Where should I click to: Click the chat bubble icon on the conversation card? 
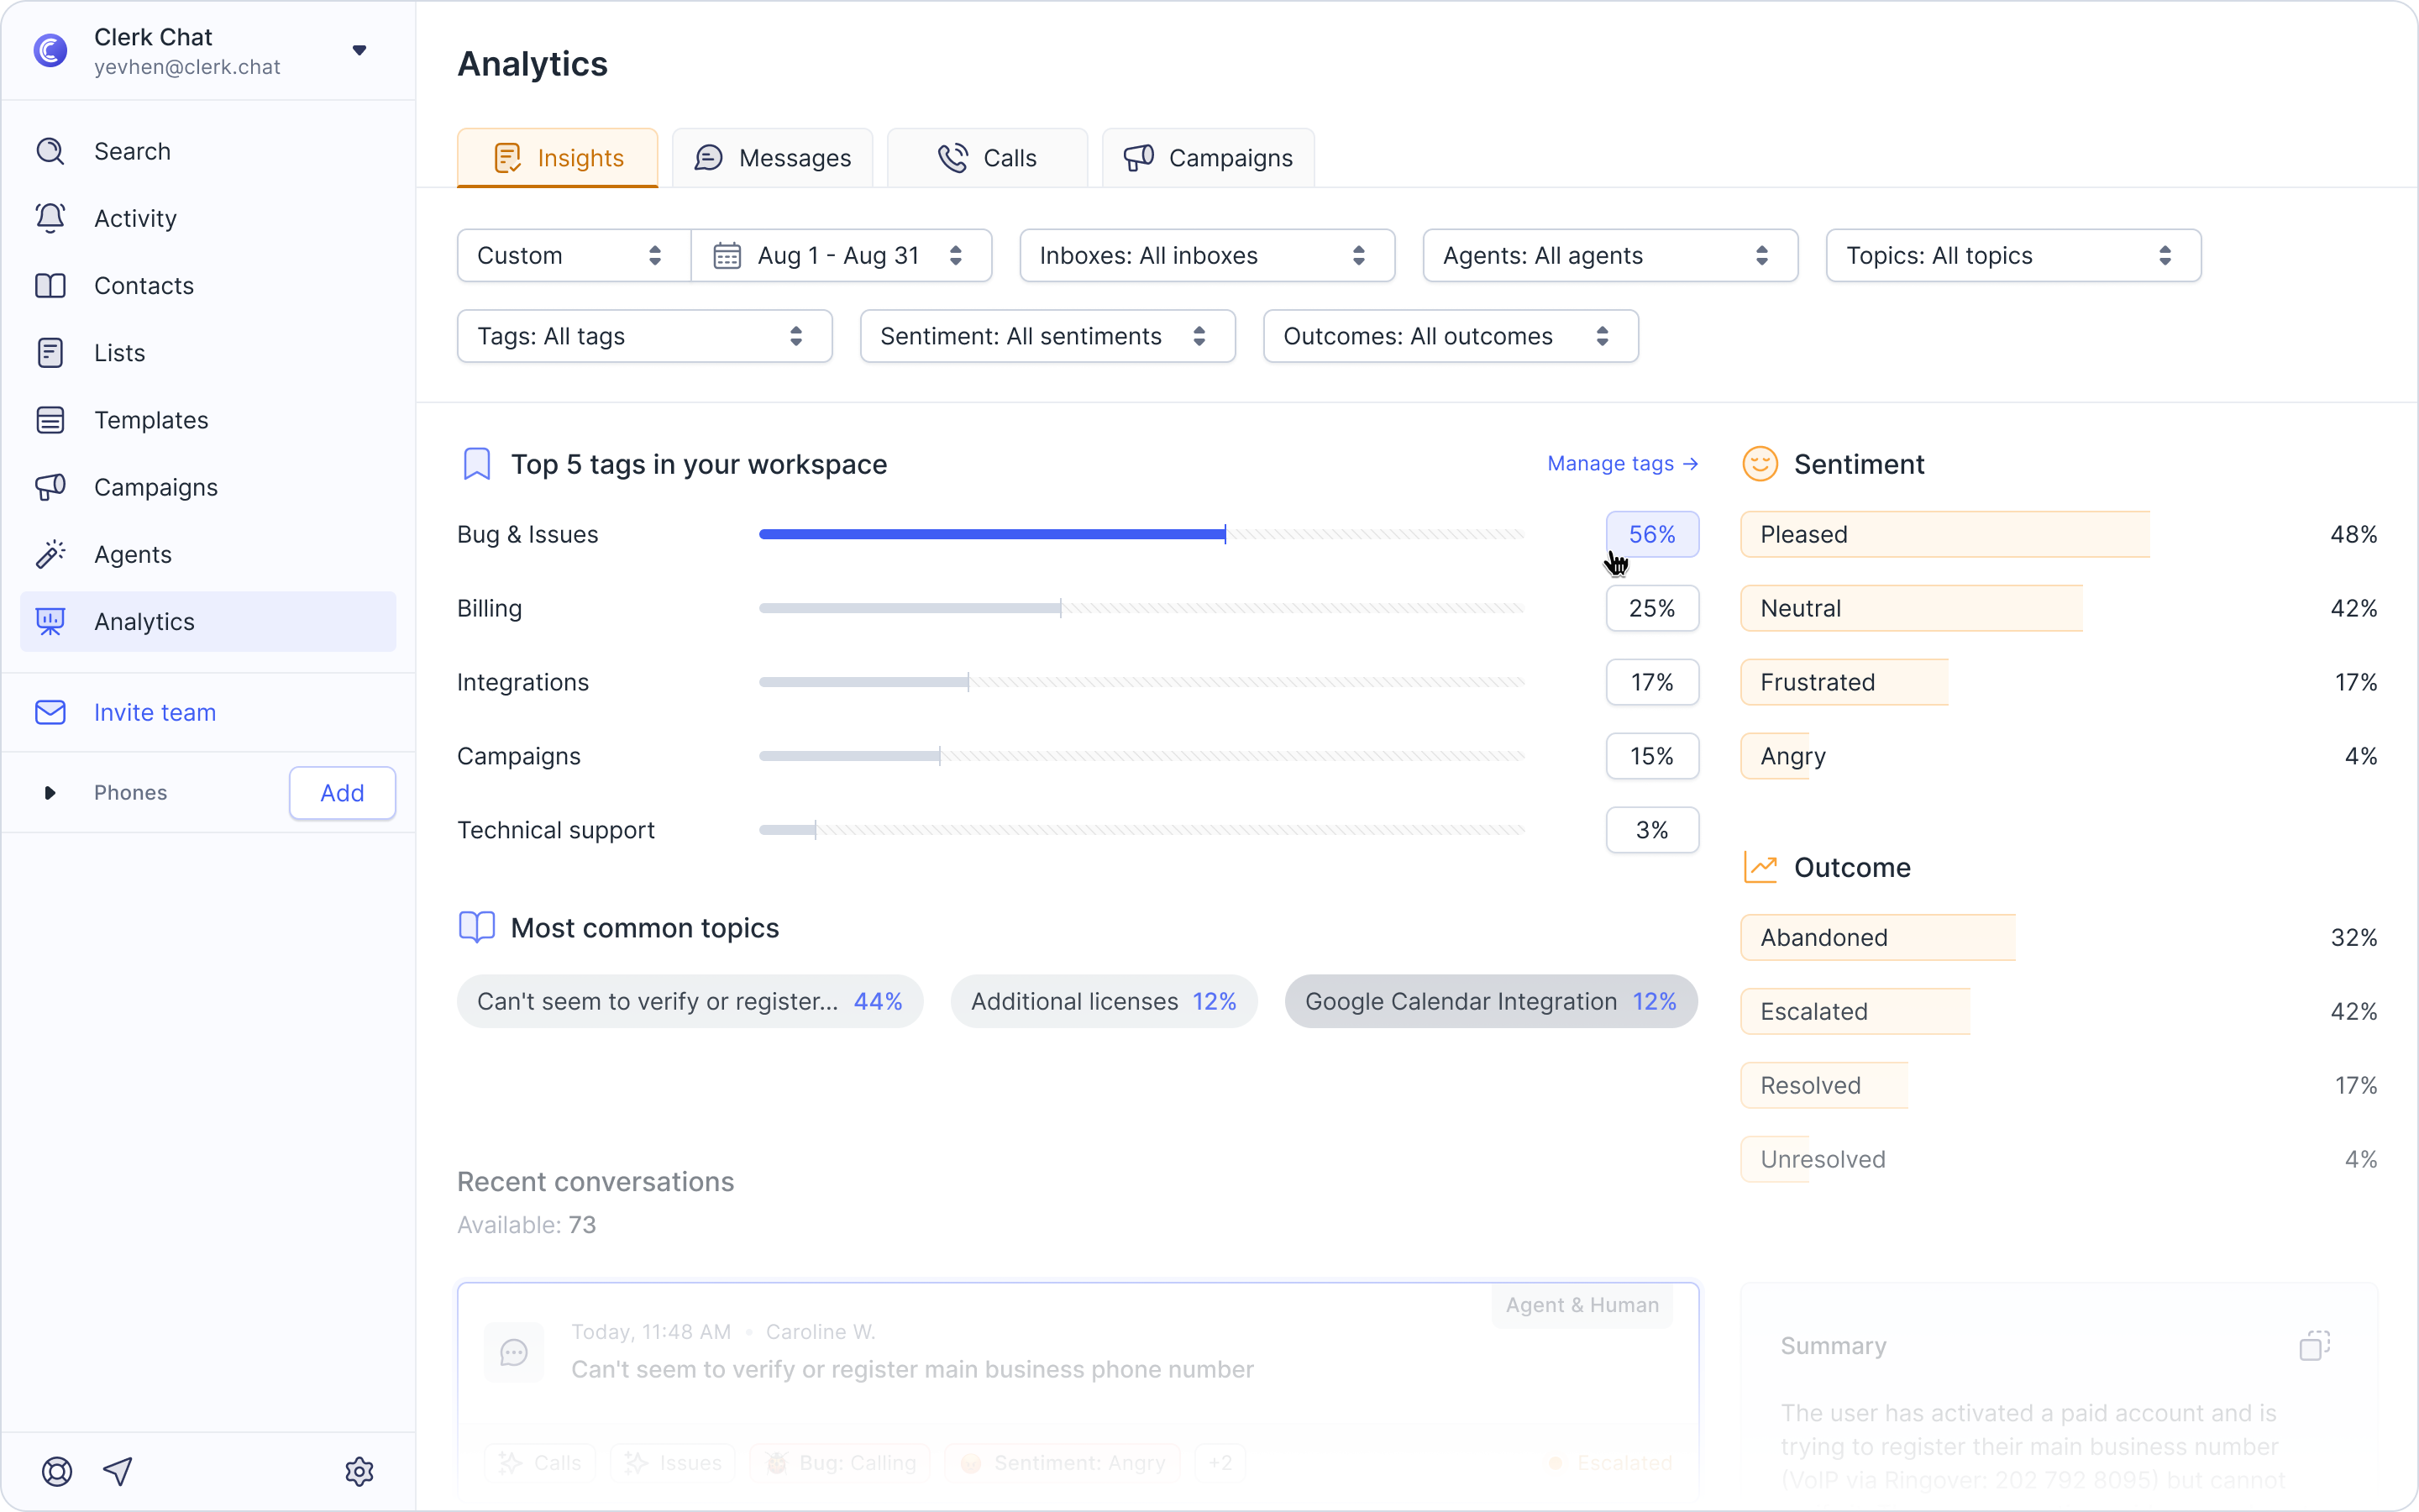(514, 1353)
